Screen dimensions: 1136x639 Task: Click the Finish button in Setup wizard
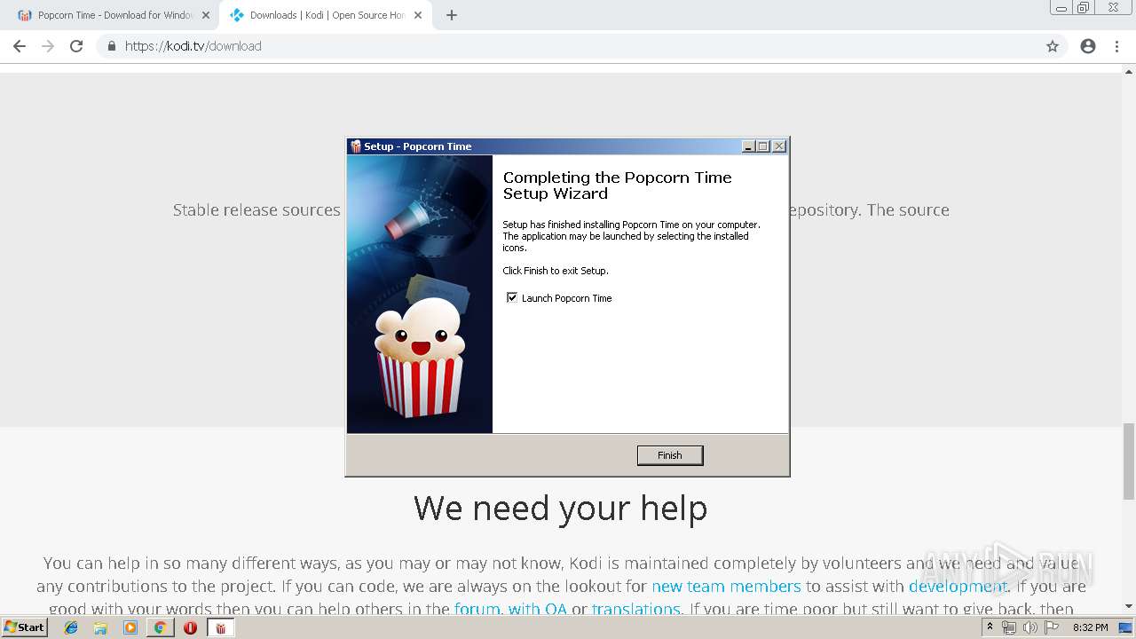tap(670, 455)
